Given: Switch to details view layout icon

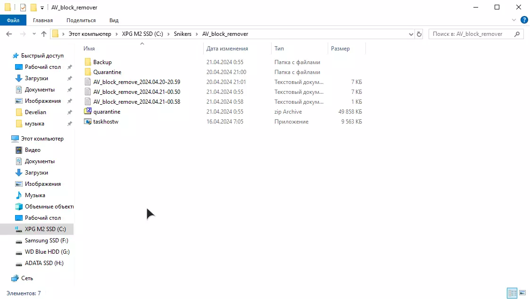Looking at the screenshot, I should [x=512, y=293].
